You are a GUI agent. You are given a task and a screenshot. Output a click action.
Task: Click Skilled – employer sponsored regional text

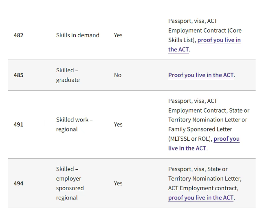(70, 183)
